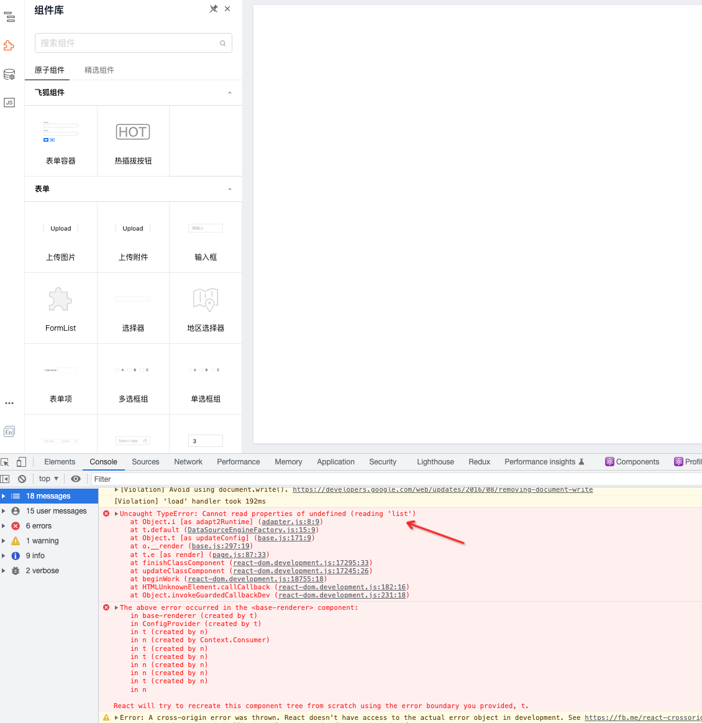Image resolution: width=702 pixels, height=723 pixels.
Task: Expand the 6 errors group
Action: click(x=4, y=526)
